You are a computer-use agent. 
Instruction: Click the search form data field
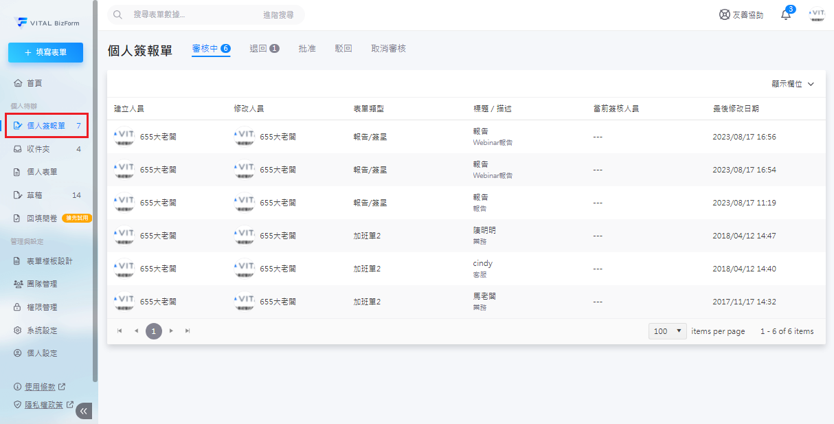click(185, 14)
